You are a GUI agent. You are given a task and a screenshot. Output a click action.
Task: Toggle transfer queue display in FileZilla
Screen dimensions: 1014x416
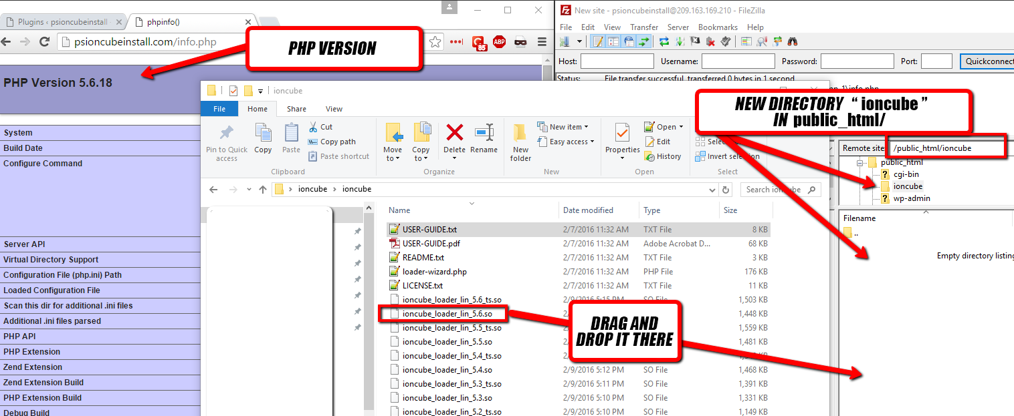click(644, 41)
